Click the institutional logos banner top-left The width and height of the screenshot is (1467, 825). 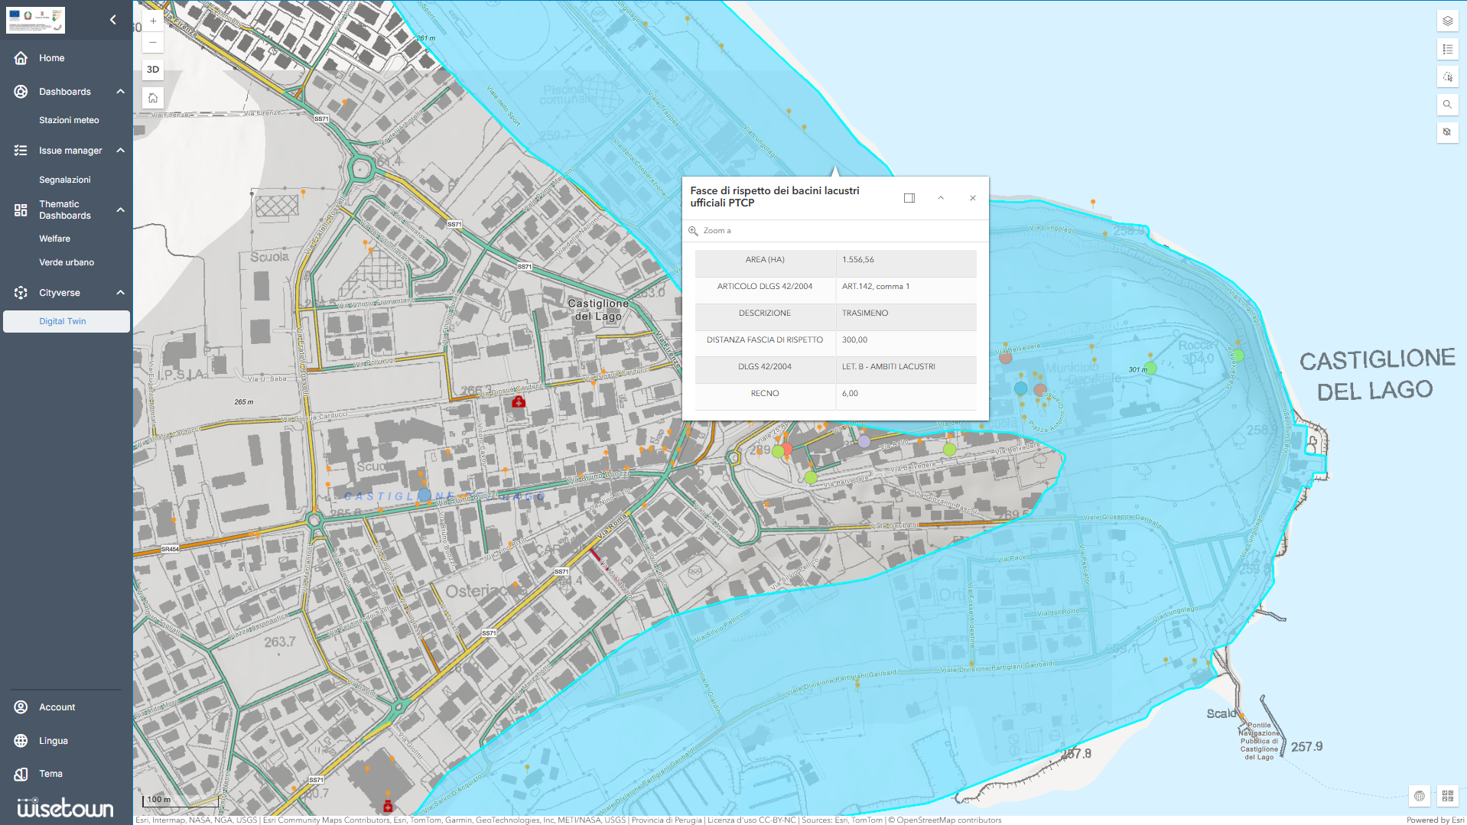(x=35, y=20)
